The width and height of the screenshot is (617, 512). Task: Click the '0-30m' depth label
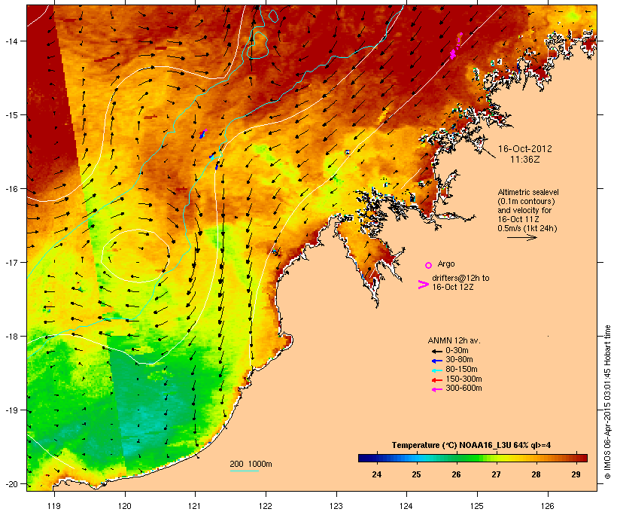pyautogui.click(x=457, y=351)
